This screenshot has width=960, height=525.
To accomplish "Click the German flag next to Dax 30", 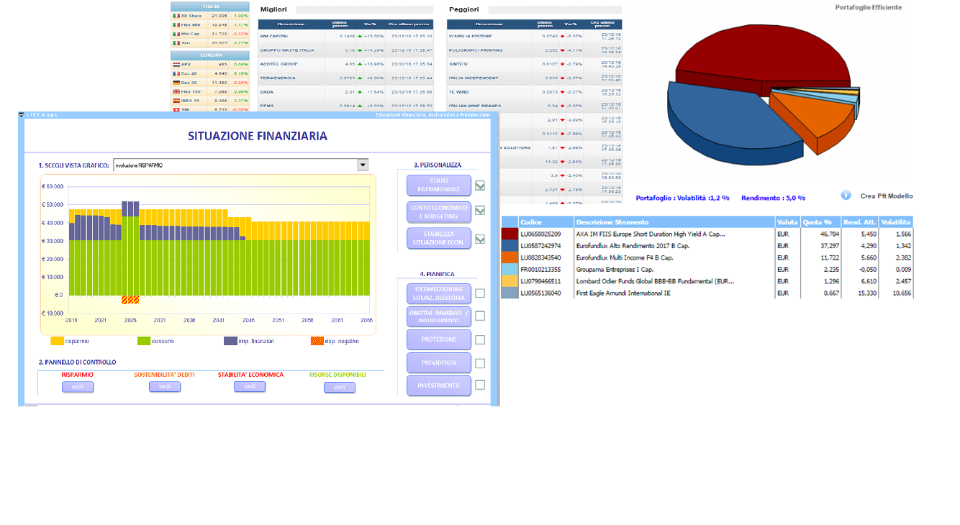I will tap(176, 83).
